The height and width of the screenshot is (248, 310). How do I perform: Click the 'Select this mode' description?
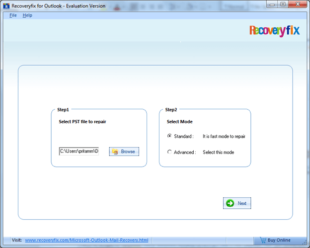point(218,152)
